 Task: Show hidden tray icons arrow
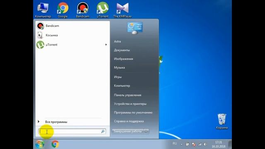tap(181, 144)
